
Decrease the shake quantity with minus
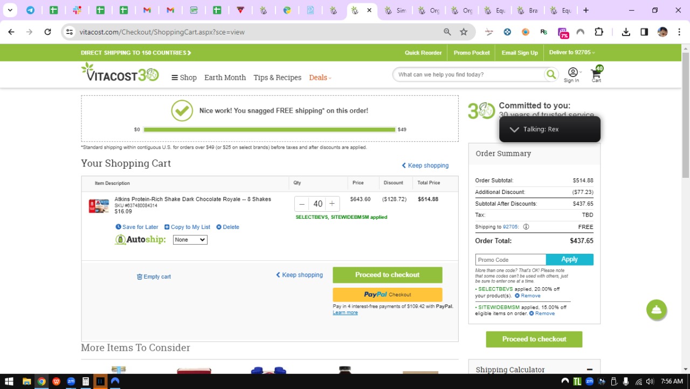coord(302,204)
